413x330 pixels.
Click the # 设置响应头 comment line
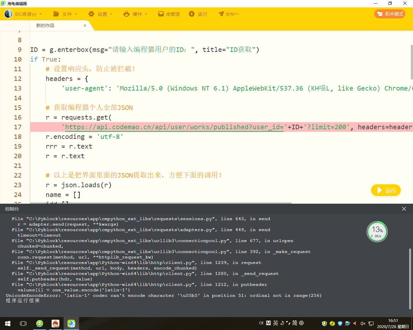point(91,69)
